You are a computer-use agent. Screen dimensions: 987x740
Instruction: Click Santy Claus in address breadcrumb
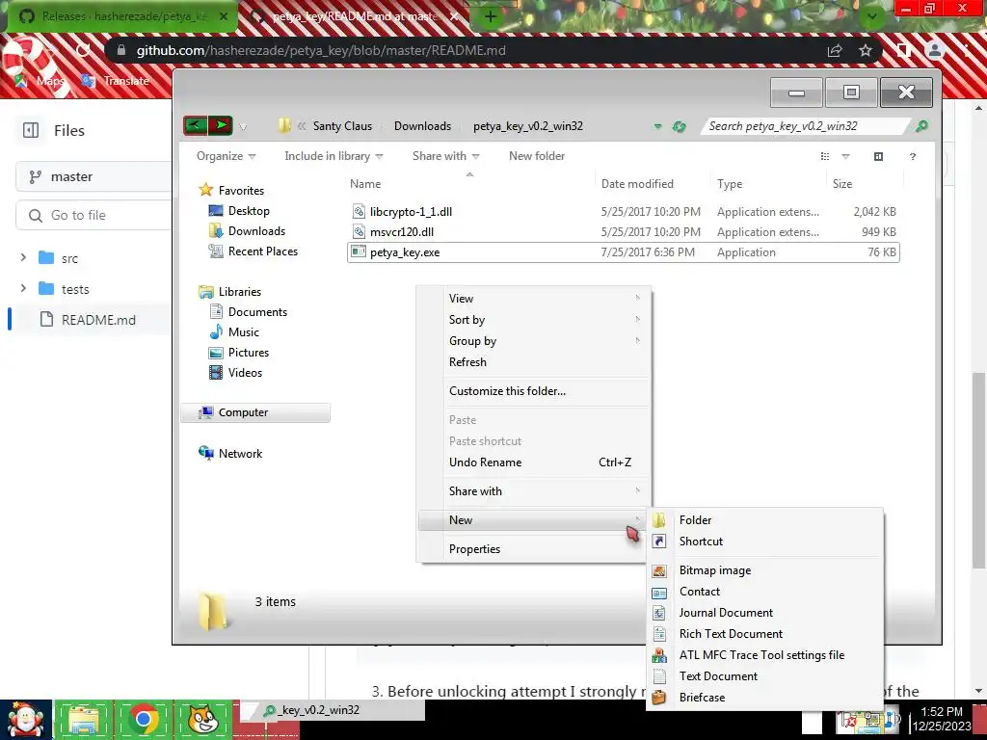coord(342,126)
